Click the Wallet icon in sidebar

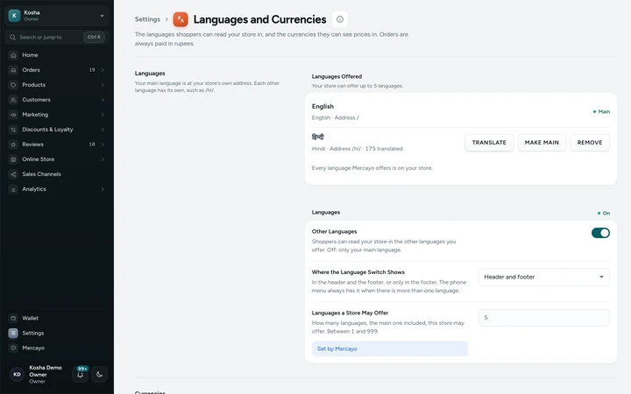pyautogui.click(x=13, y=318)
